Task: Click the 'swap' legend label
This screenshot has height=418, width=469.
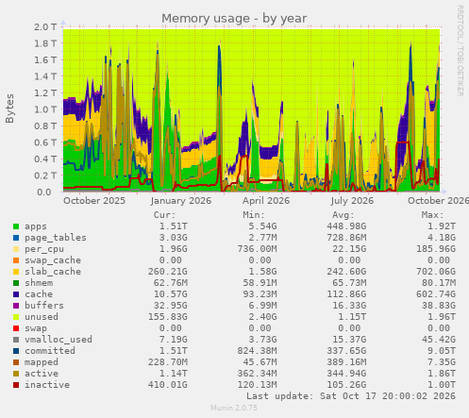Action: pos(36,328)
